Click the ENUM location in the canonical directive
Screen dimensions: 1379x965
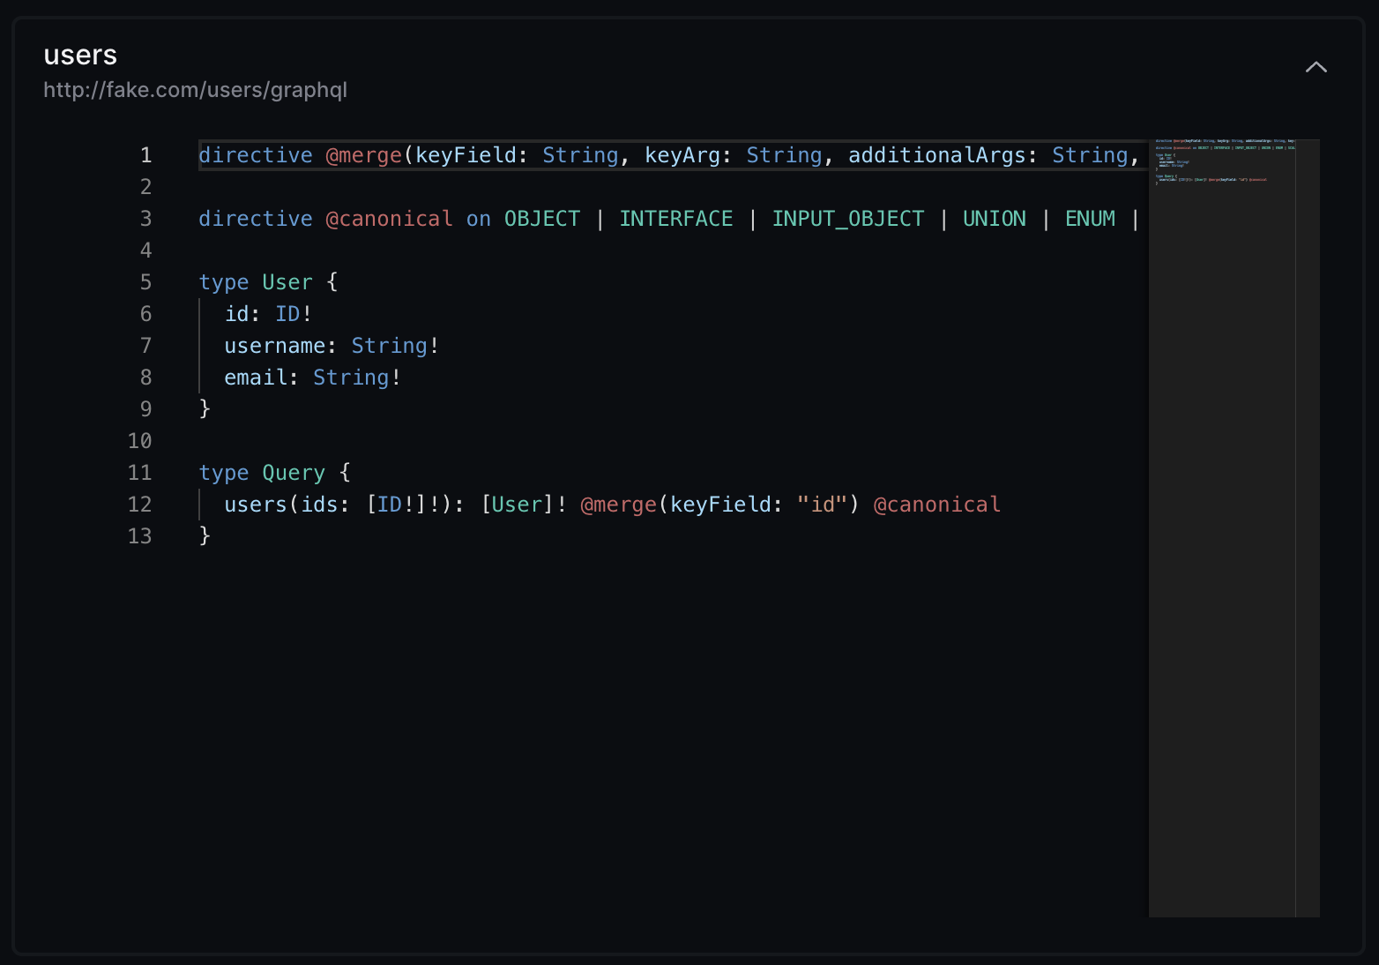[1090, 218]
